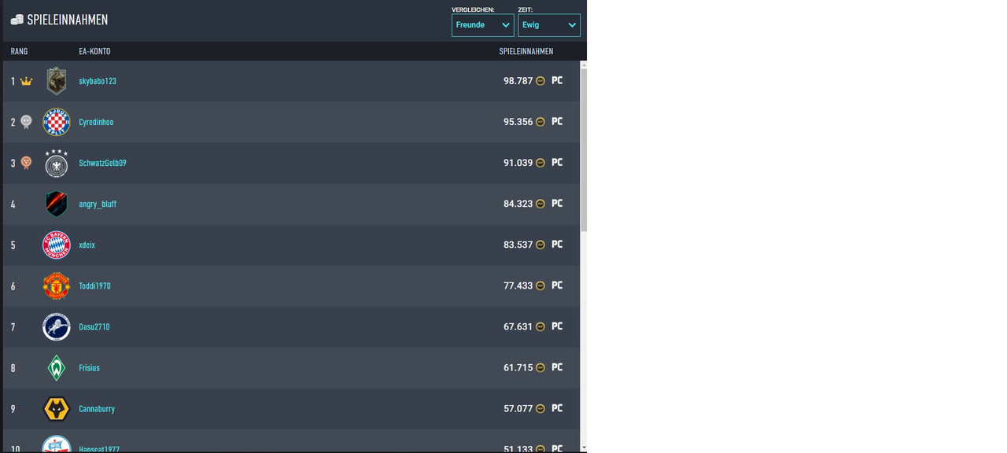The image size is (1007, 453).
Task: Click the SchwatzGelb09 account name
Action: (102, 164)
